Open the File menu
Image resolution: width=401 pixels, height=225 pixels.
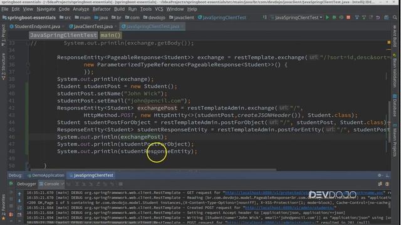pos(5,9)
